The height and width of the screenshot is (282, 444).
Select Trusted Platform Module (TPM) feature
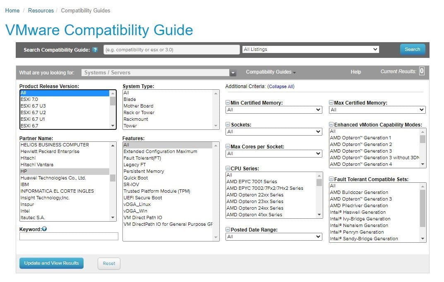[x=168, y=191]
